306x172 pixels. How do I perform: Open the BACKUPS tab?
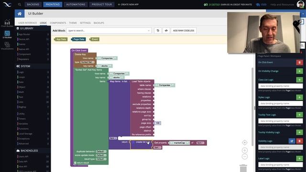tap(99, 23)
